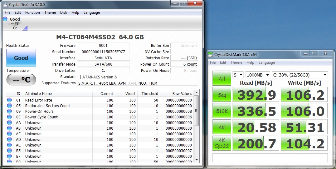Open Help menu in CrystalDiskMark

click(x=250, y=62)
